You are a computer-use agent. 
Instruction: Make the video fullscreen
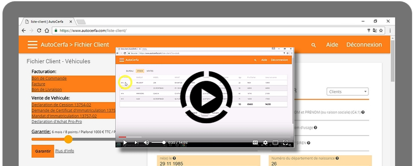click(285, 142)
